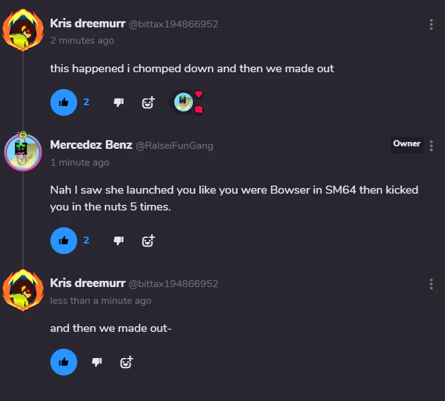The width and height of the screenshot is (445, 401).
Task: Open options menu for first Kris comment
Action: tap(431, 24)
